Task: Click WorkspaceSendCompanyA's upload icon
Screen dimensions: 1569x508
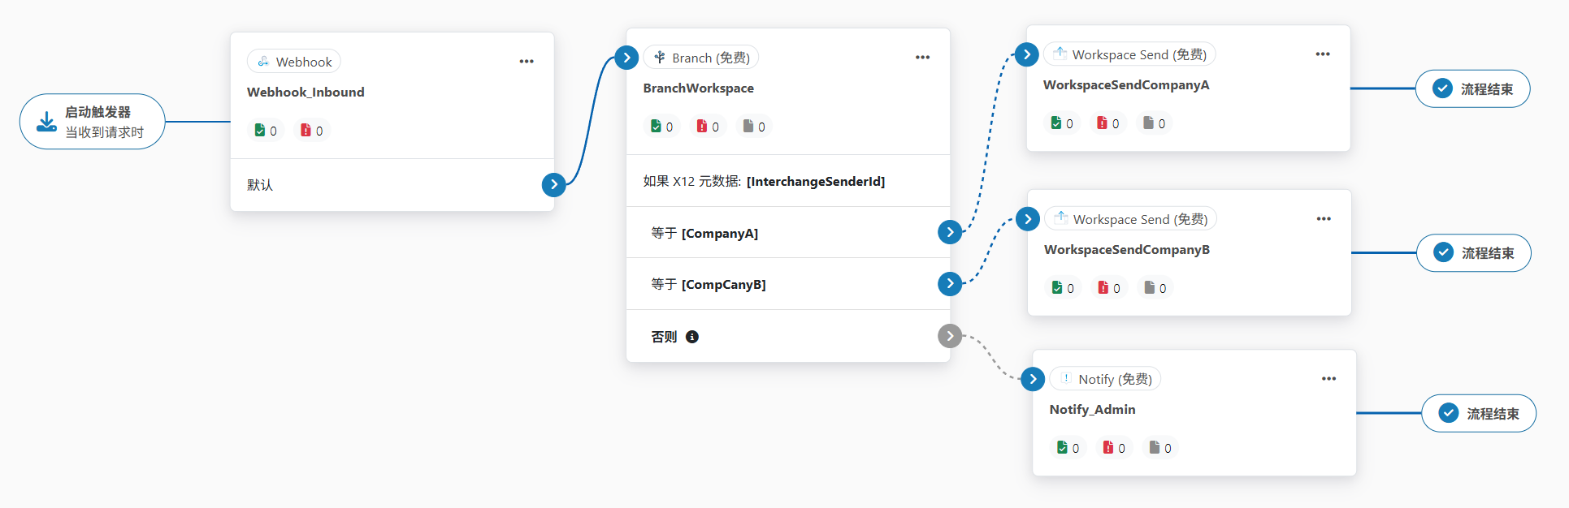Action: (x=1060, y=54)
